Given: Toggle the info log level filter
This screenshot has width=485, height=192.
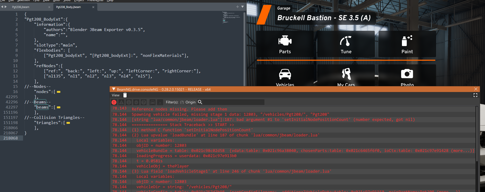Looking at the screenshot, I should 129,102.
